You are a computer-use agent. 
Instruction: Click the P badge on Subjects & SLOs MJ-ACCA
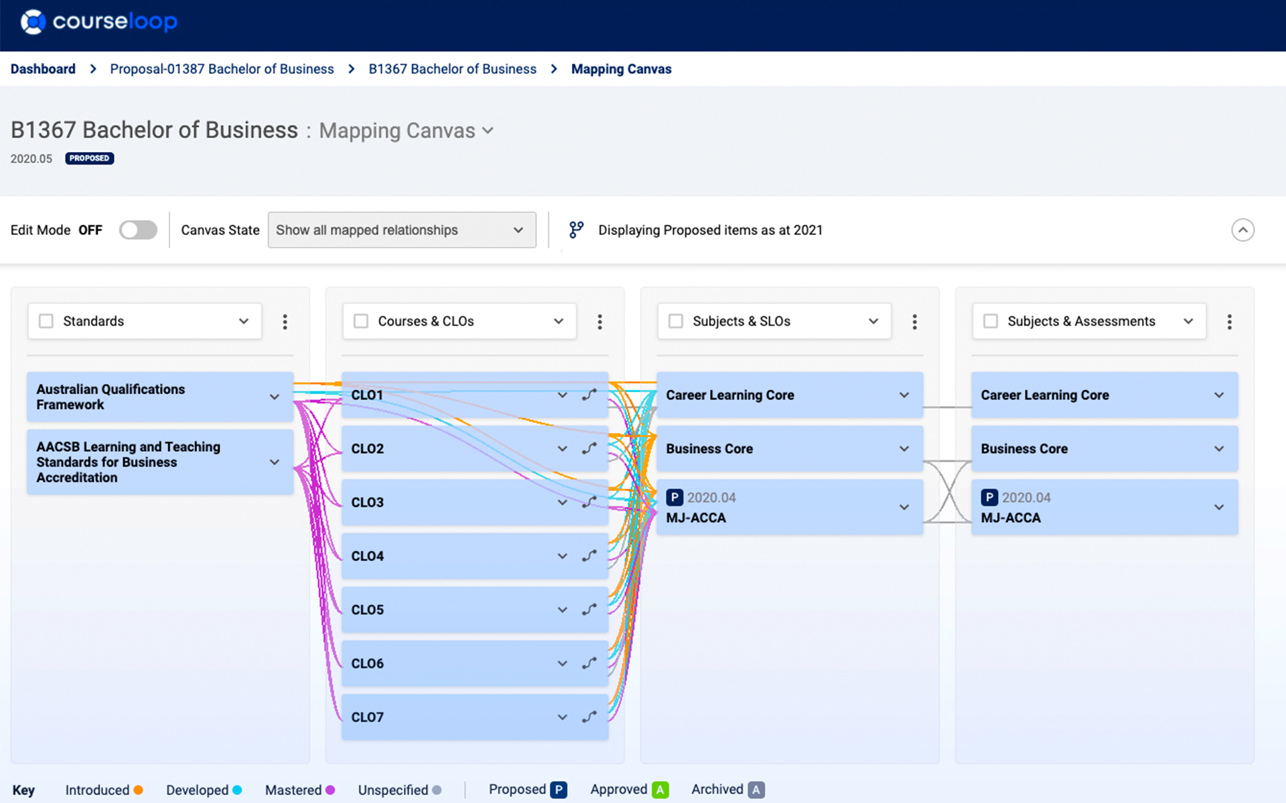674,498
